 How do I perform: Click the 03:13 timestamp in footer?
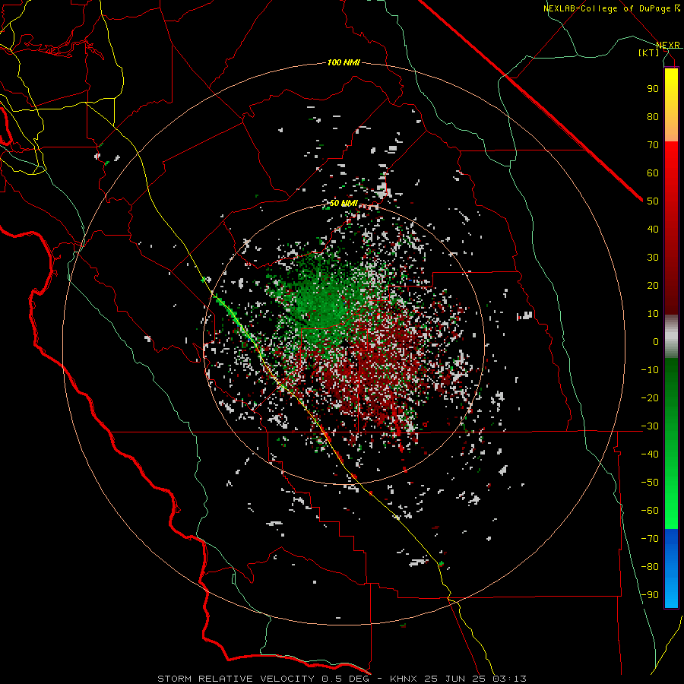click(x=509, y=679)
